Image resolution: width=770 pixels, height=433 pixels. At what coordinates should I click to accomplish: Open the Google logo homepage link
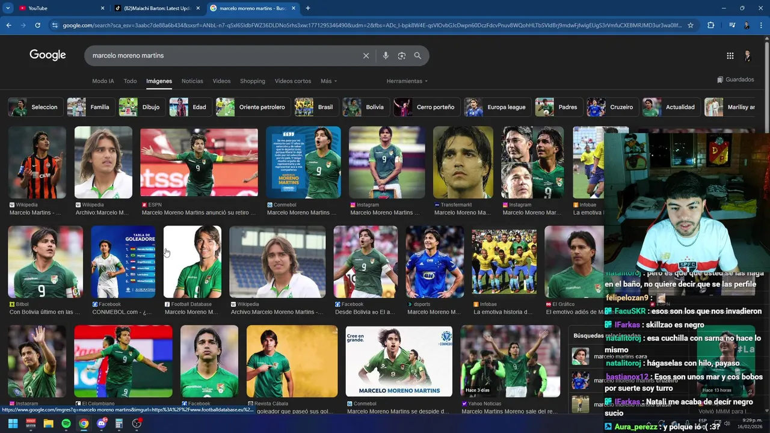(x=48, y=55)
